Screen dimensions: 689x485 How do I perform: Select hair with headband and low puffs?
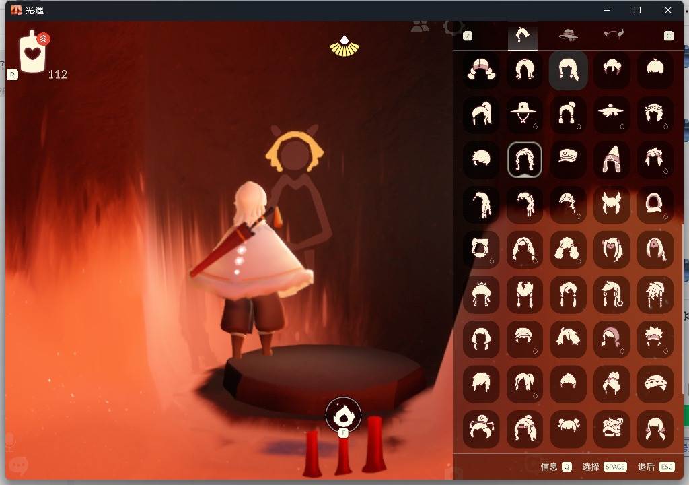click(x=481, y=69)
